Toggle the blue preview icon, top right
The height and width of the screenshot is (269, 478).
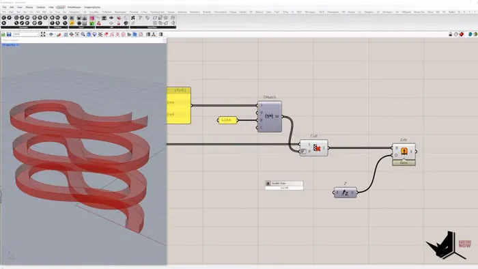pyautogui.click(x=470, y=34)
